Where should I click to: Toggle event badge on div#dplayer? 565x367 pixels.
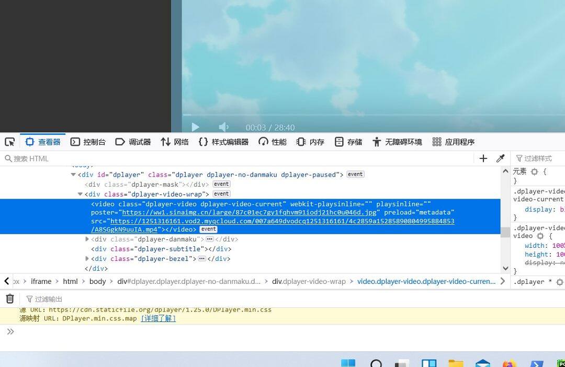pyautogui.click(x=355, y=175)
